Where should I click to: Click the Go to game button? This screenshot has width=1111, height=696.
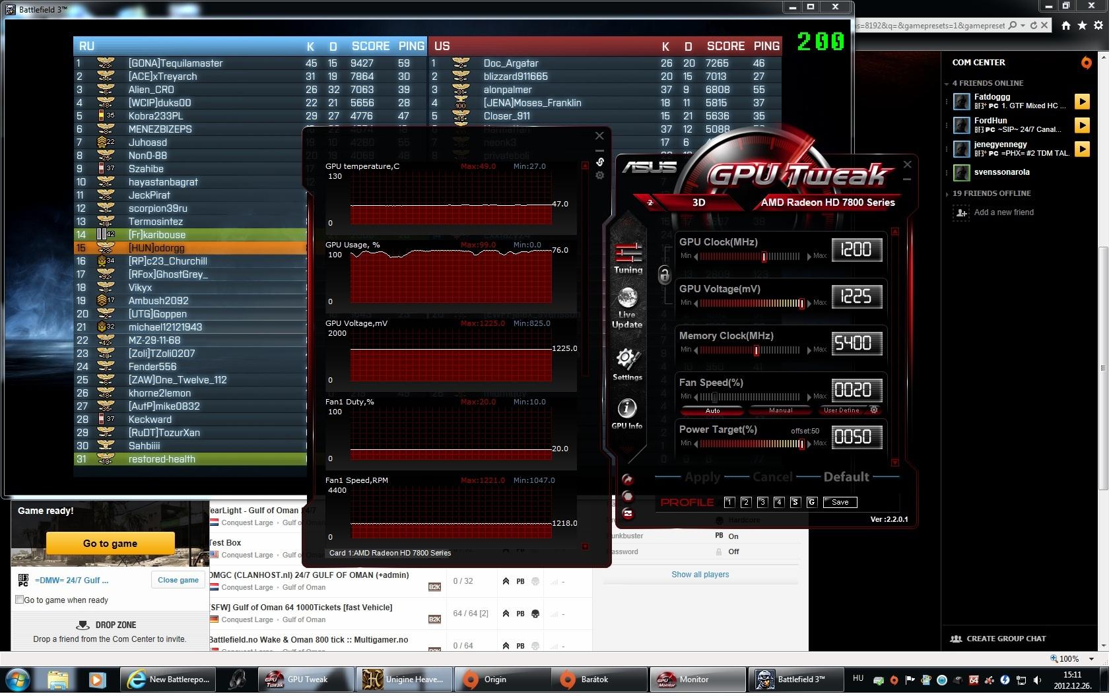[x=110, y=544]
